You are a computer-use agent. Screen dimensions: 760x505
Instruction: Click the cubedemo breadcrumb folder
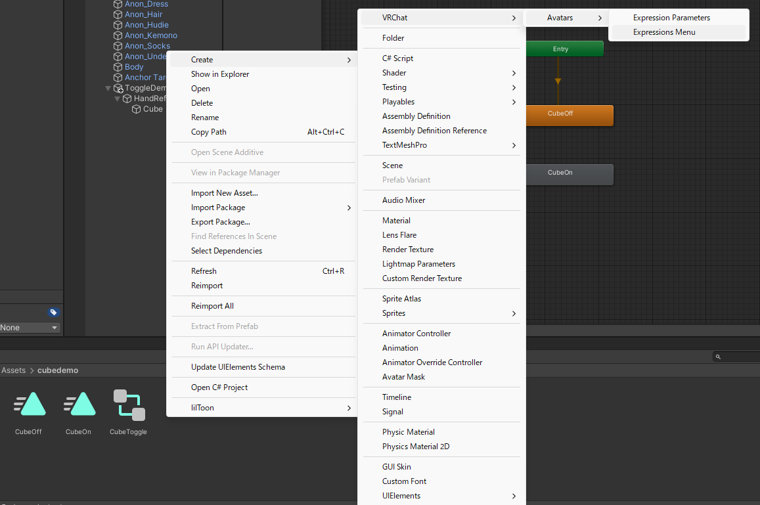tap(58, 370)
